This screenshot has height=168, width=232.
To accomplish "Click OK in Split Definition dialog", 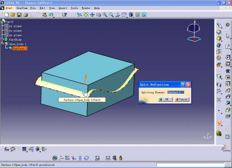I will (x=165, y=99).
